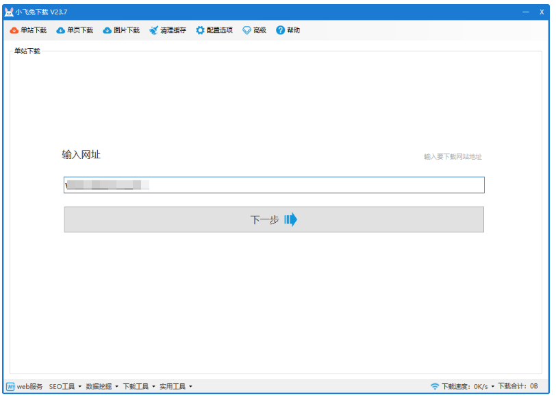Click the 高级 diamond icon

click(x=247, y=30)
